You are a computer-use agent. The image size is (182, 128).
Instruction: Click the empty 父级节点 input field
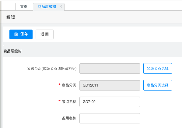tap(110, 69)
